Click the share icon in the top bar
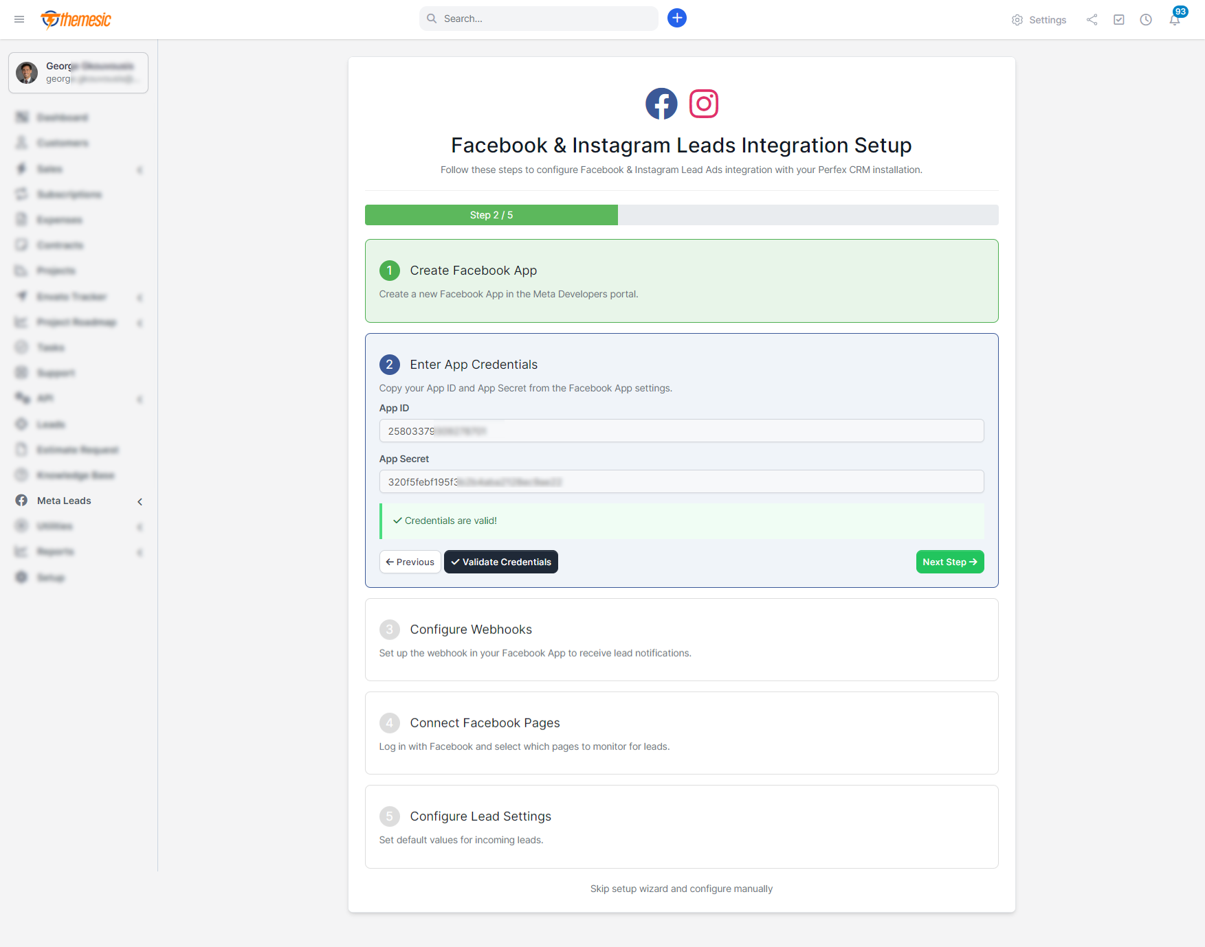Viewport: 1205px width, 947px height. pyautogui.click(x=1091, y=20)
